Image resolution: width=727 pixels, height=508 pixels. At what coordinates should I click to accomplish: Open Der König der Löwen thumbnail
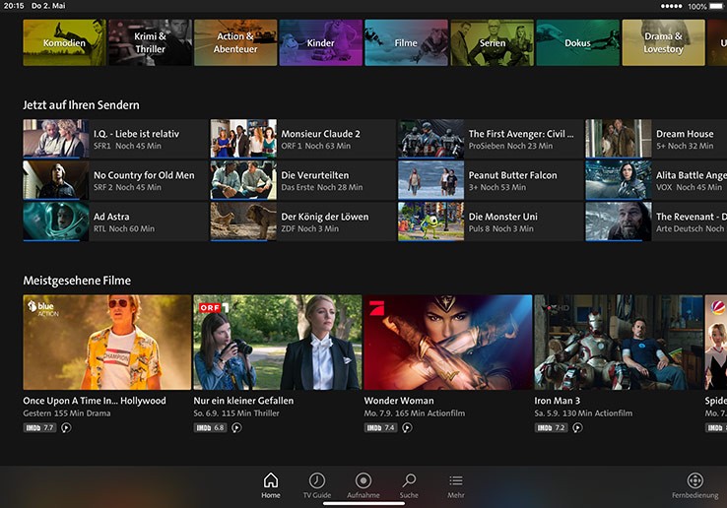point(243,222)
